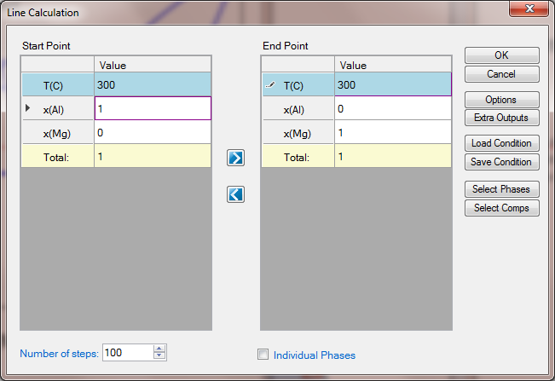Decrease the number of steps with the down arrow

[160, 356]
